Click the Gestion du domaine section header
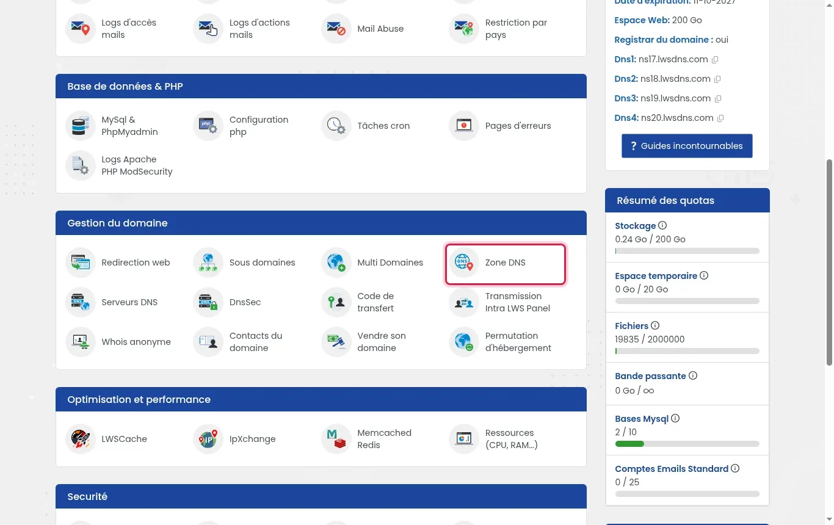The width and height of the screenshot is (834, 525). point(321,223)
